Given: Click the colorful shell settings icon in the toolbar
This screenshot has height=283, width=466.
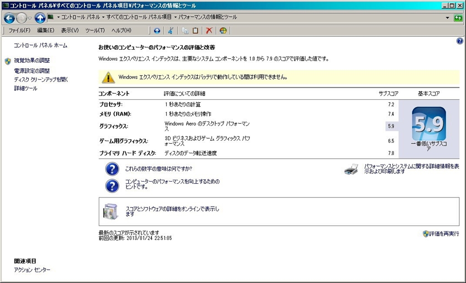Looking at the screenshot, I should click(223, 30).
